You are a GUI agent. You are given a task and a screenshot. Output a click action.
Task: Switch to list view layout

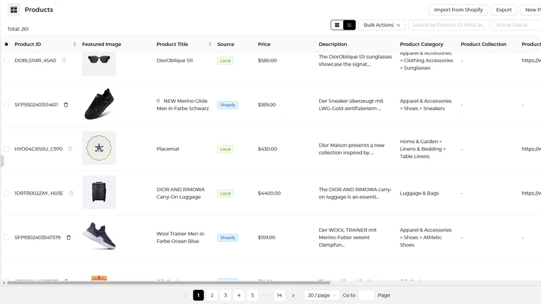coord(349,25)
